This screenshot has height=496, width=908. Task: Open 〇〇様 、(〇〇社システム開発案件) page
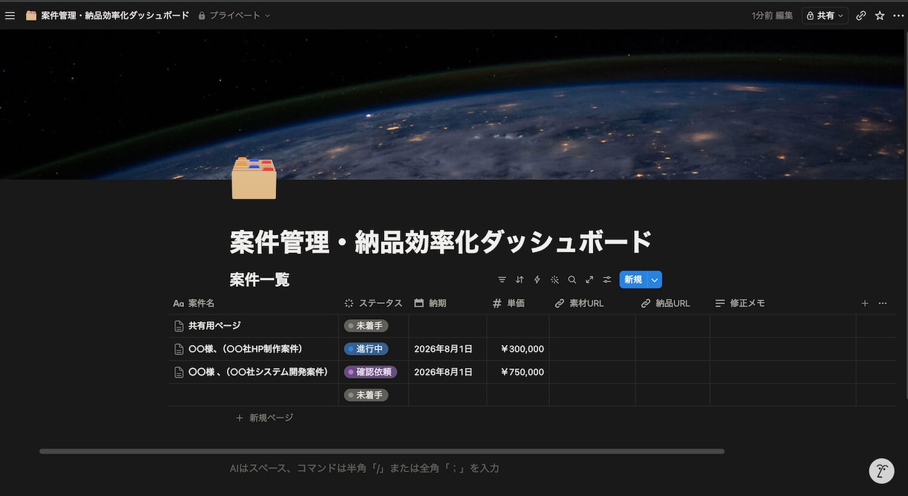(x=258, y=372)
